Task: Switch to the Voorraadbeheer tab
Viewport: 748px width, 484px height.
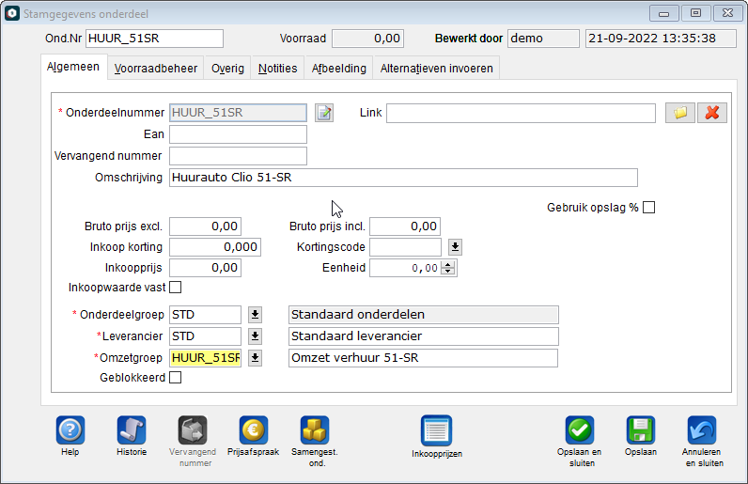Action: coord(155,69)
